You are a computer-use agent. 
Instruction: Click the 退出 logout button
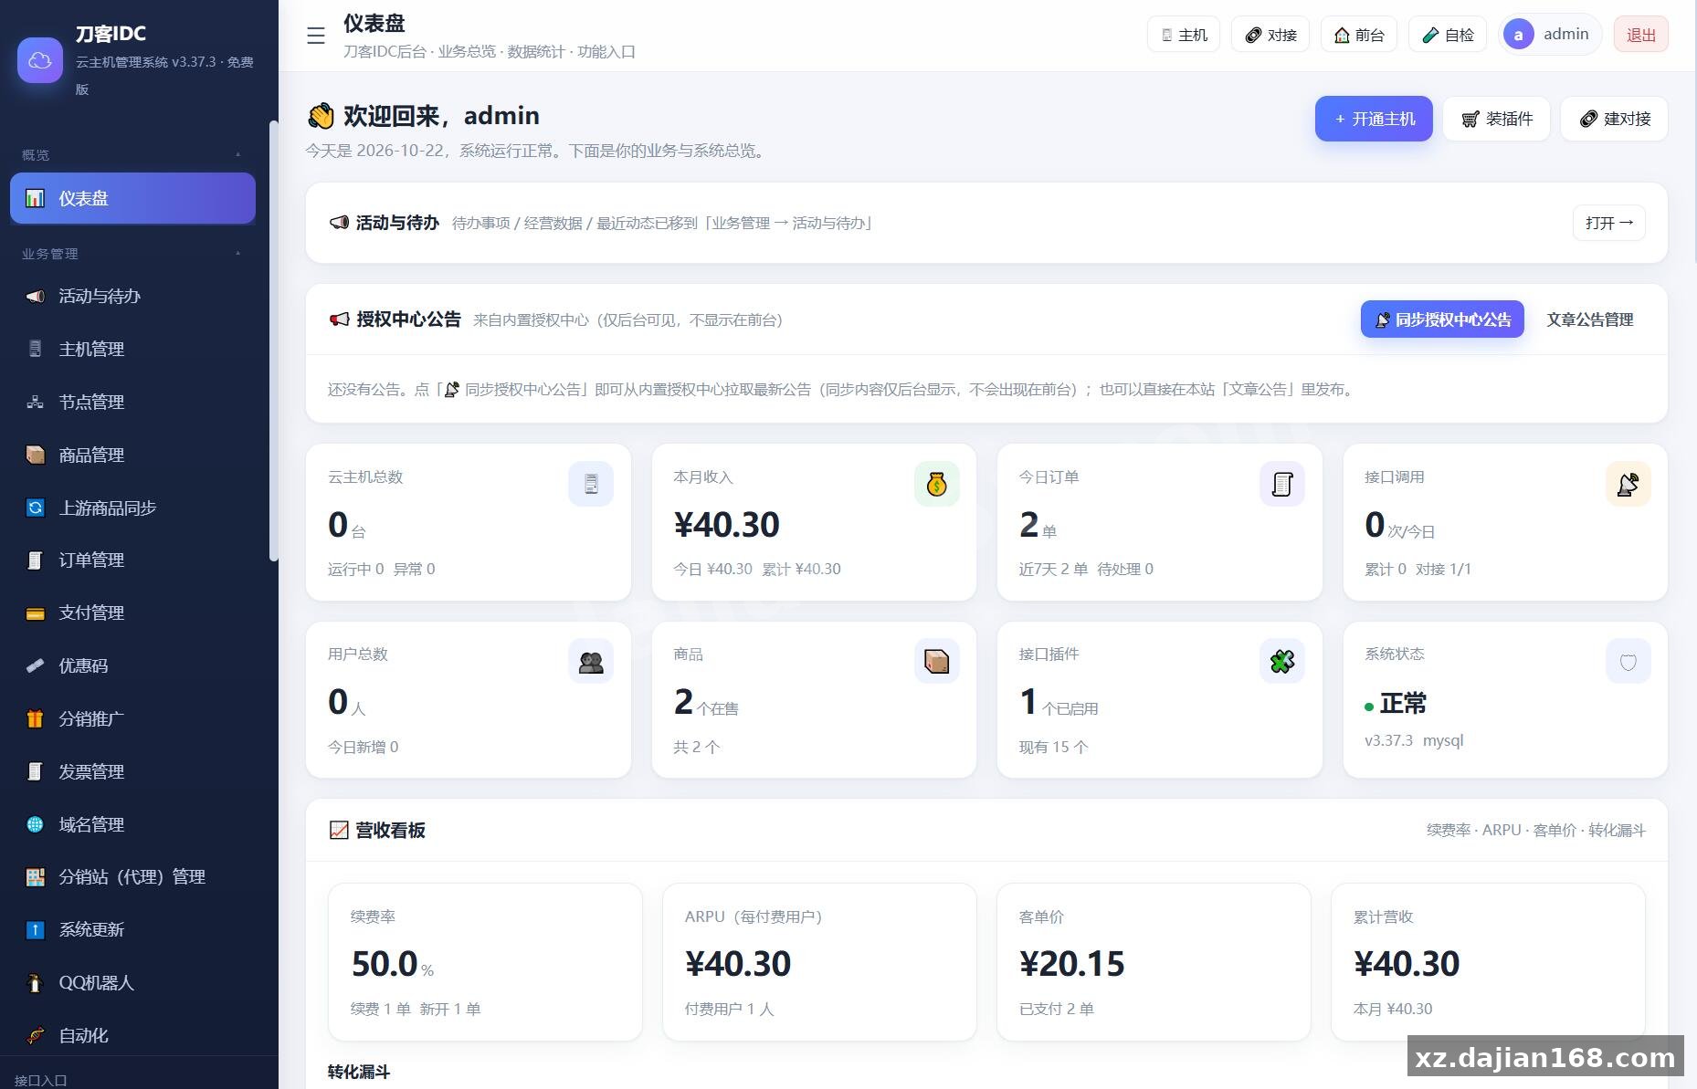click(x=1640, y=35)
